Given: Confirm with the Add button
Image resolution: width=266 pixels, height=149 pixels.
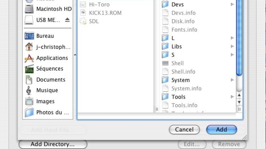Looking at the screenshot, I should (x=221, y=129).
